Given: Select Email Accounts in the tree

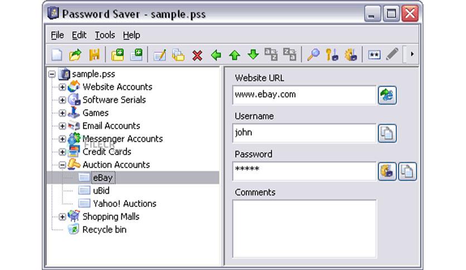Looking at the screenshot, I should tap(111, 126).
